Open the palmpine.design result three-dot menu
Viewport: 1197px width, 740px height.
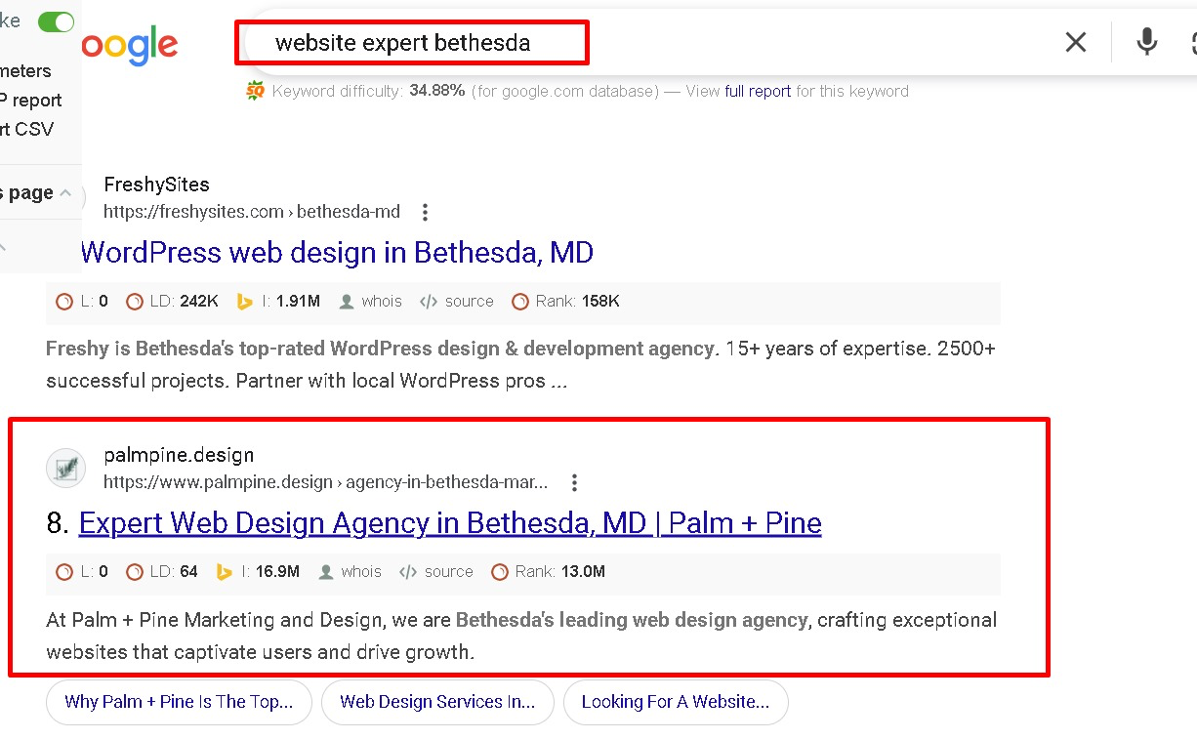tap(575, 482)
